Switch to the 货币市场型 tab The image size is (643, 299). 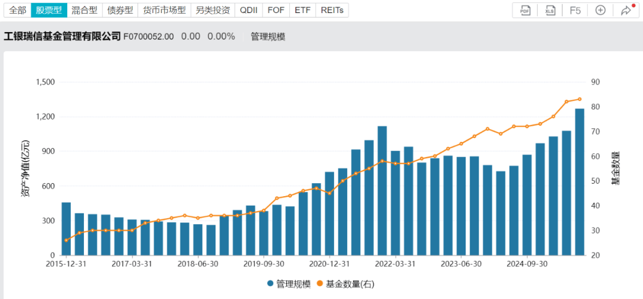(164, 10)
